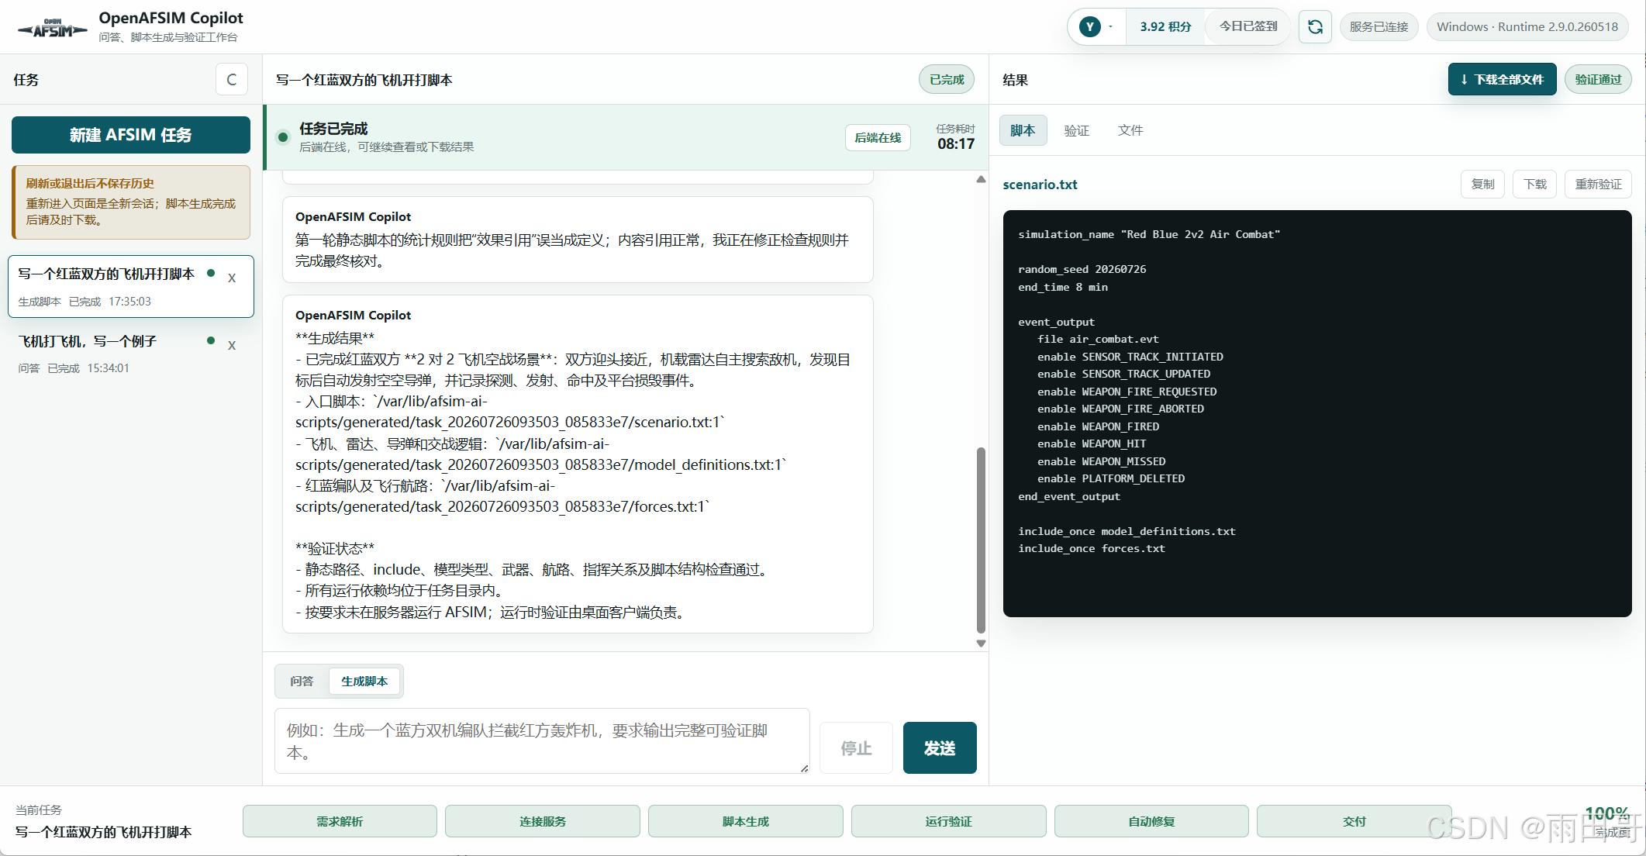Viewport: 1646px width, 856px height.
Task: Create a new task with 新建 AFSIM 任务
Action: pos(131,135)
